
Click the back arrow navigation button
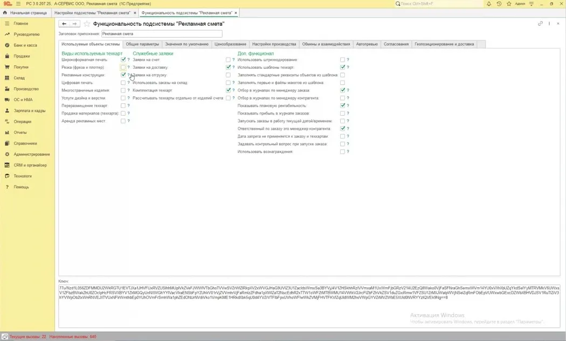point(64,24)
